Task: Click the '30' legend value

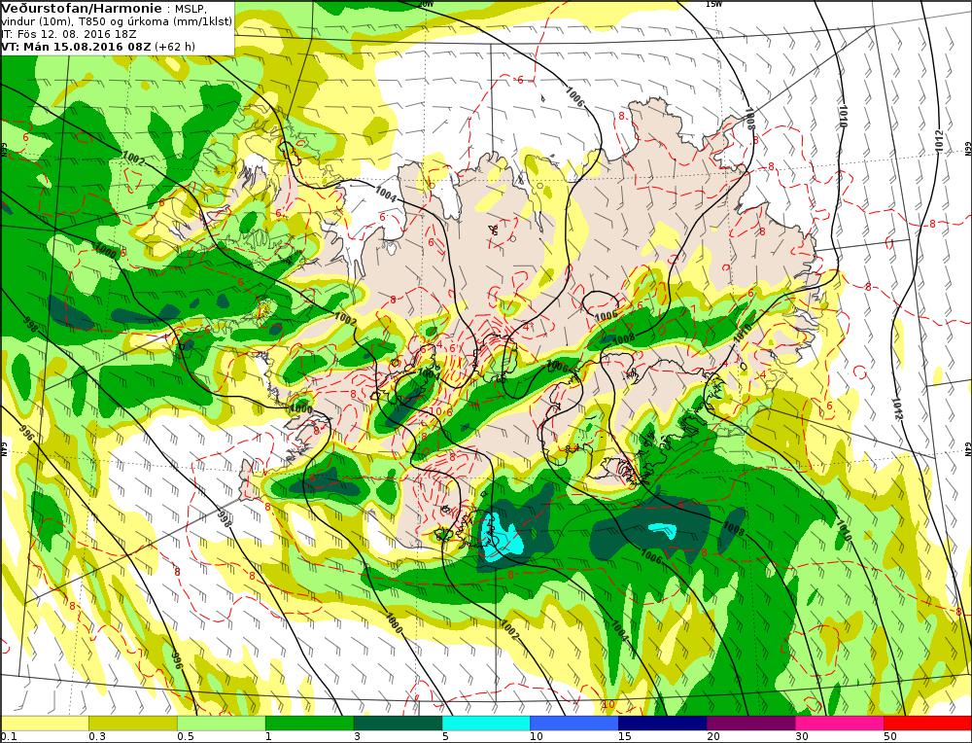Action: coord(802,736)
